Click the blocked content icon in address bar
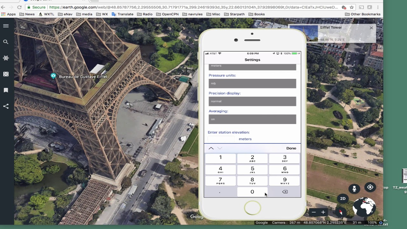Viewport: 407px width, 229px height. click(344, 7)
